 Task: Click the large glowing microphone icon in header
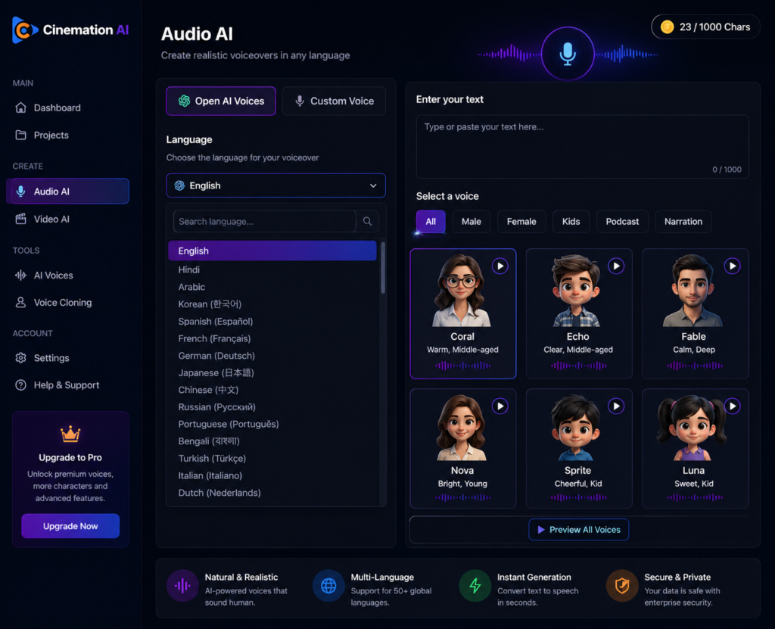point(568,54)
